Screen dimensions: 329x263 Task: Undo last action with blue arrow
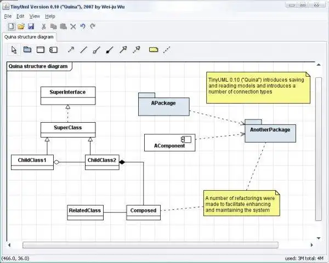[x=83, y=26]
